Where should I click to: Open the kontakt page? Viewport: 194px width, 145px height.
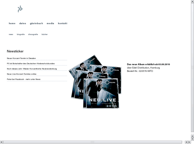click(63, 23)
